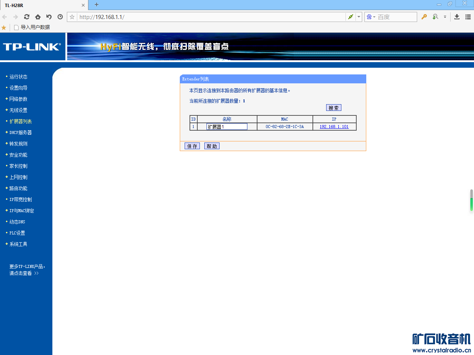Open a new tab with plus button
The image size is (474, 355).
coord(97,4)
